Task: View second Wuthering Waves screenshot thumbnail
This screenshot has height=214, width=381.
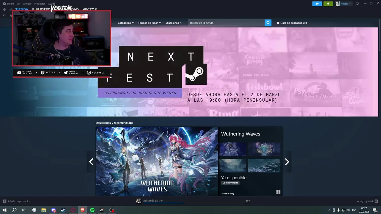Action: tap(264, 149)
